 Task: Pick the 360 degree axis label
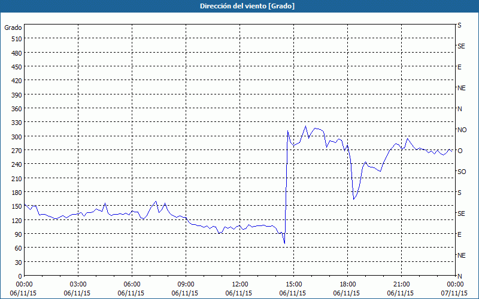[x=17, y=109]
